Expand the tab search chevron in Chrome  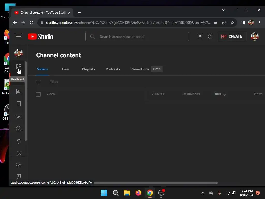click(223, 10)
